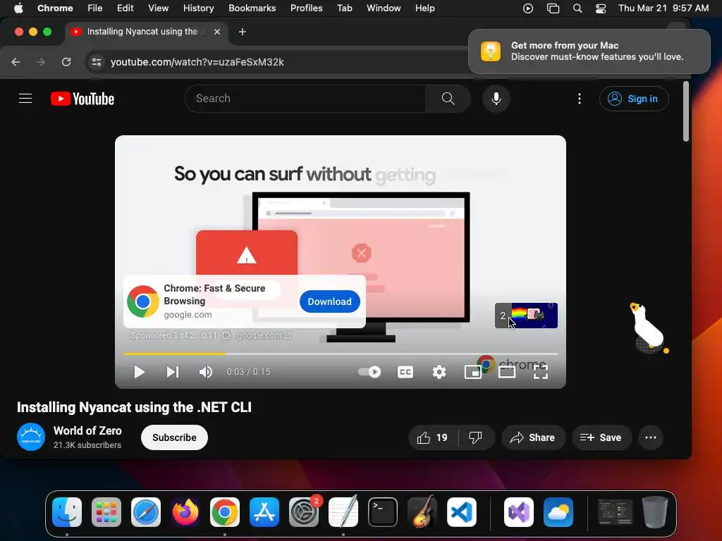The width and height of the screenshot is (722, 541).
Task: Go to the YouTube home logo
Action: point(82,99)
